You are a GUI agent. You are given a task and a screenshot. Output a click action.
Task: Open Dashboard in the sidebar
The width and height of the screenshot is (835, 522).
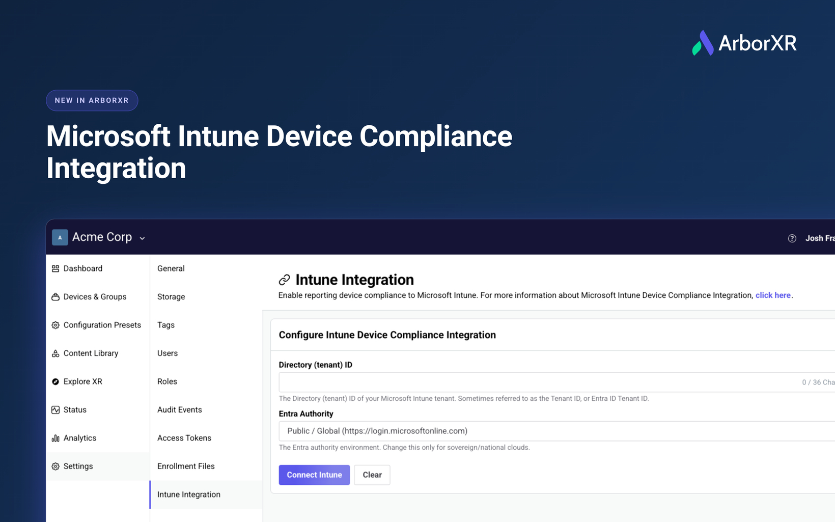coord(98,268)
